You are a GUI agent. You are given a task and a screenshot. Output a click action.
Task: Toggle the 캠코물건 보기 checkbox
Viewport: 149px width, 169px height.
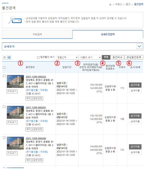click(x=38, y=57)
